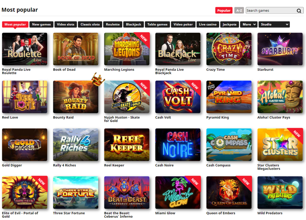
Task: Open the Cash Noire neon tile
Action: (x=178, y=145)
